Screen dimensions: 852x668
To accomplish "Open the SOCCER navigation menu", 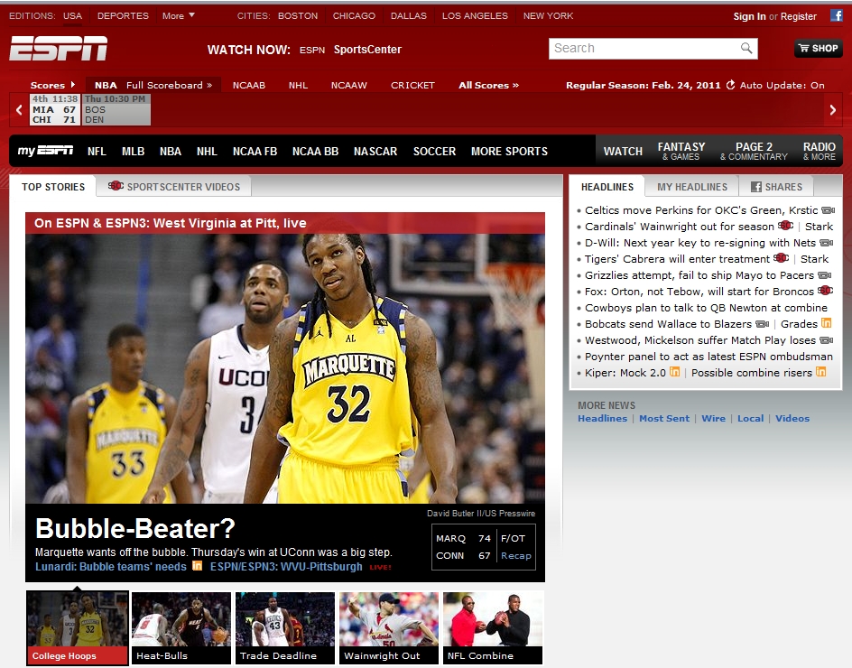I will (434, 151).
